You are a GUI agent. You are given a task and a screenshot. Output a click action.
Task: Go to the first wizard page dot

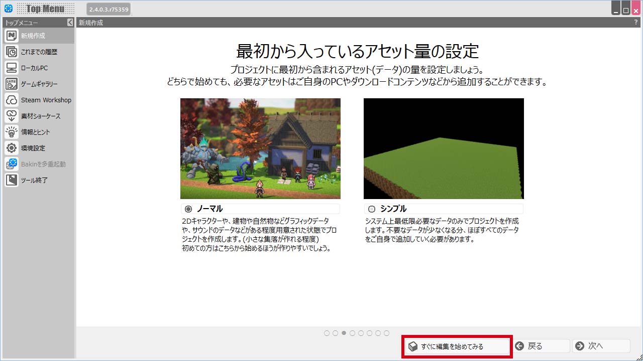[327, 333]
